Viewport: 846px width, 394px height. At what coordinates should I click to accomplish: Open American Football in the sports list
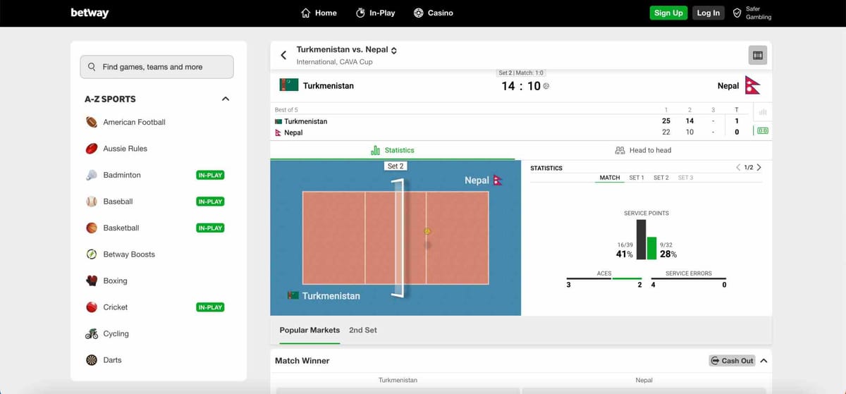134,122
